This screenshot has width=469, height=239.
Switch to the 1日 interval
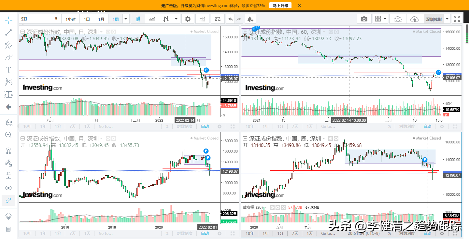(x=87, y=19)
